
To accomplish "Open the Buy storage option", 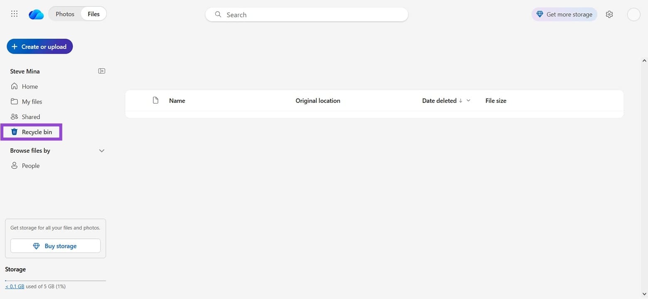I will point(55,245).
